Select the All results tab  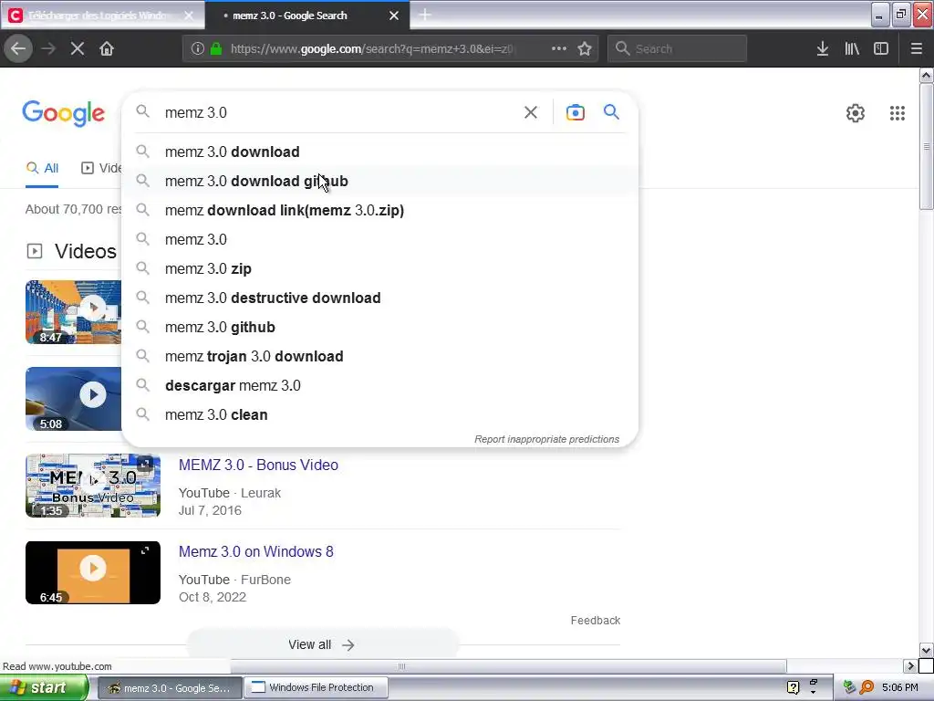(42, 168)
